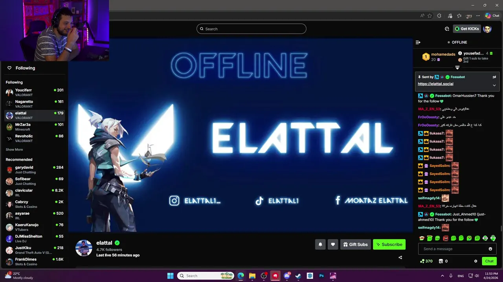Select the first red-hat quick emote

point(422,238)
